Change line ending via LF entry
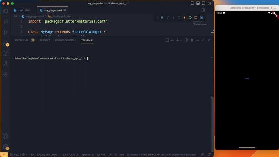This screenshot has height=157, width=279. [110, 154]
